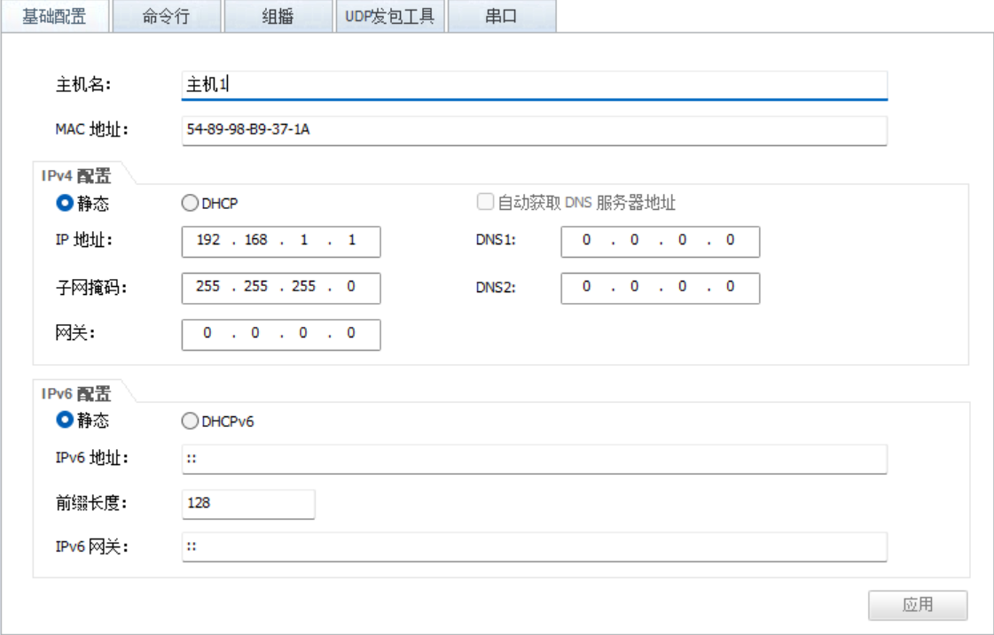Open the 串口 tab
This screenshot has height=635, width=994.
(502, 16)
